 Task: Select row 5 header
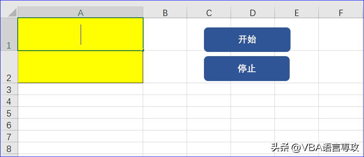pos(9,113)
